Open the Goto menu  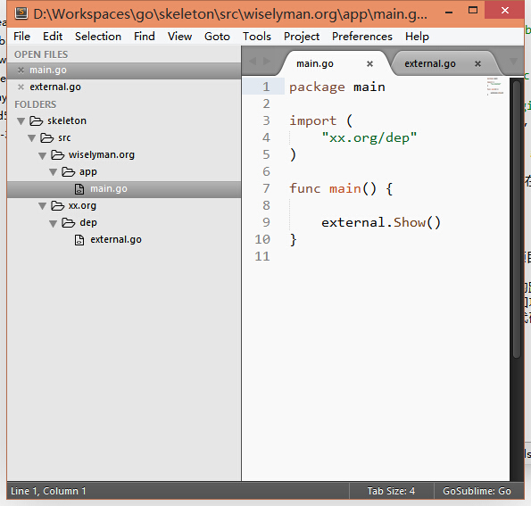[x=217, y=37]
